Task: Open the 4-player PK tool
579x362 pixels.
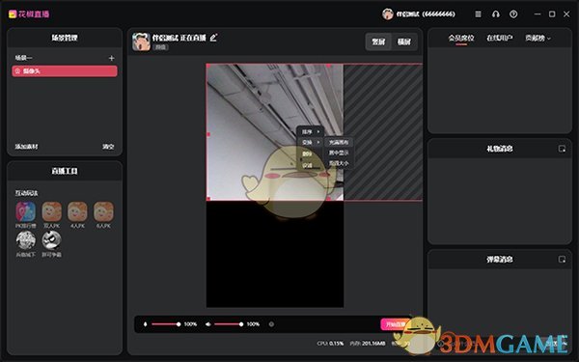Action: point(77,214)
